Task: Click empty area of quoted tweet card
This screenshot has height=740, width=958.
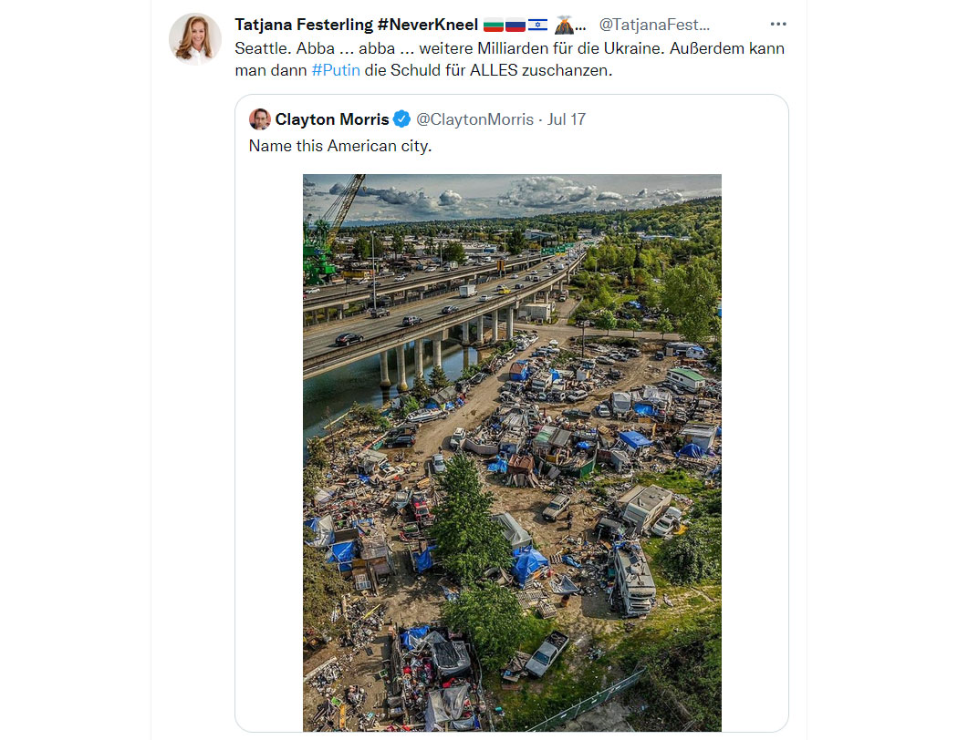Action: (754, 427)
